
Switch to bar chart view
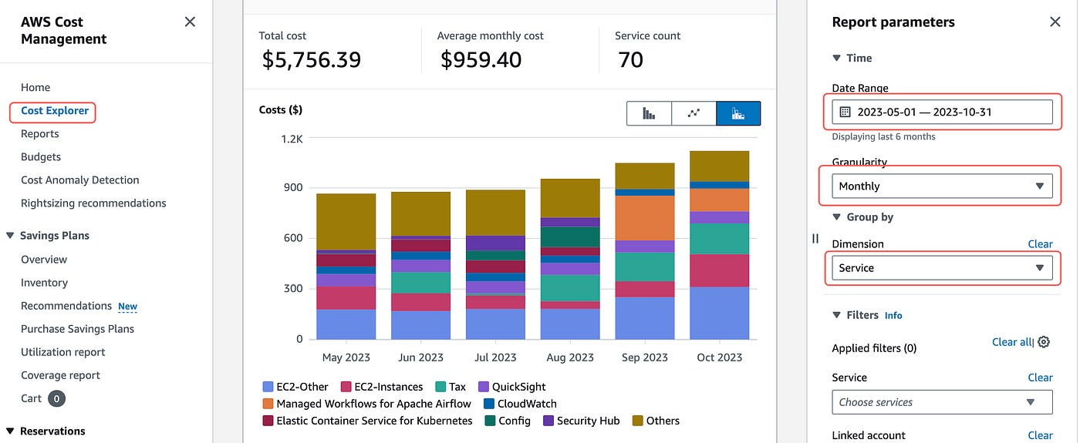[x=650, y=113]
